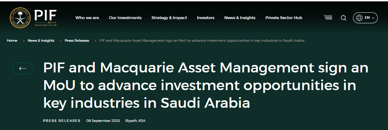Click the breadcrumb chevron before Press Releases
388x130 pixels.
[60, 41]
